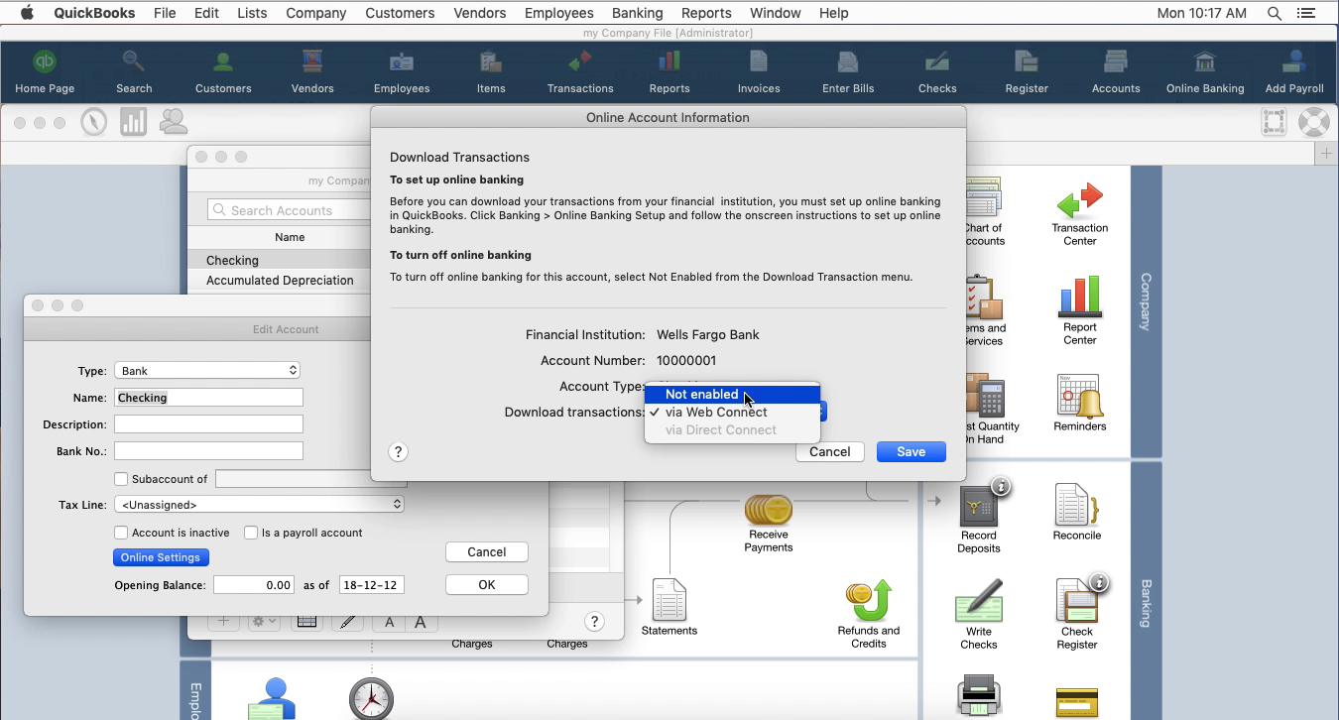The height and width of the screenshot is (720, 1339).
Task: Open the gear action dropdown in accounts window
Action: point(263,622)
